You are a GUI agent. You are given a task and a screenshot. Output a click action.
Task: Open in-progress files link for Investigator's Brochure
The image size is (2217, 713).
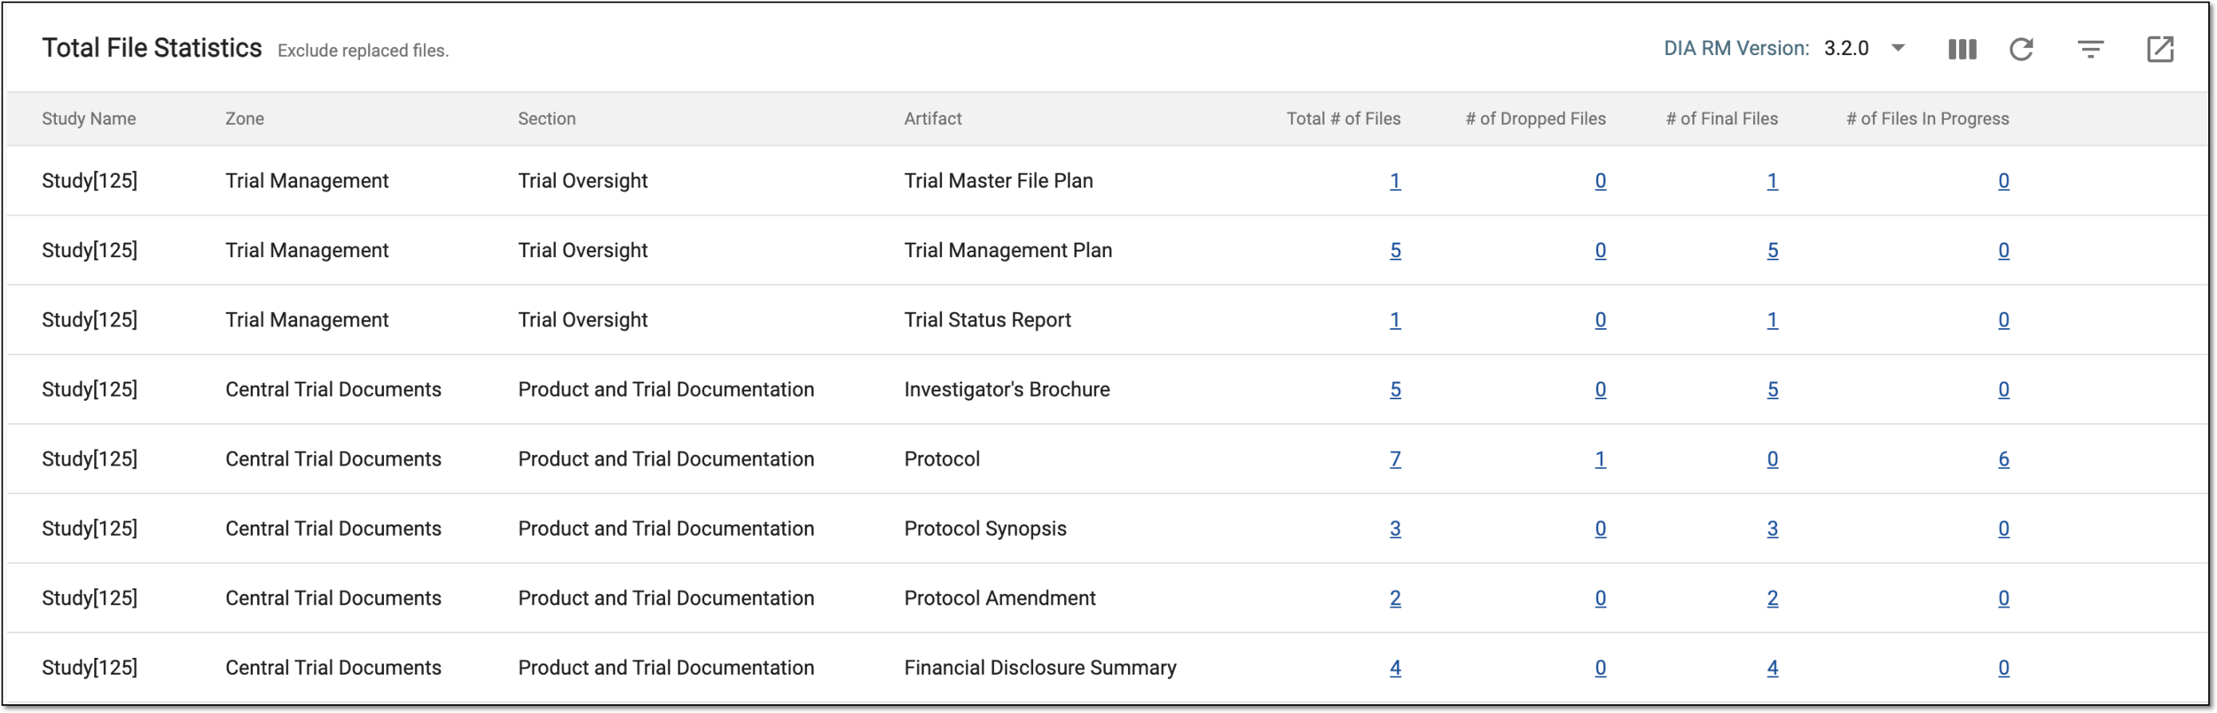pos(2003,390)
